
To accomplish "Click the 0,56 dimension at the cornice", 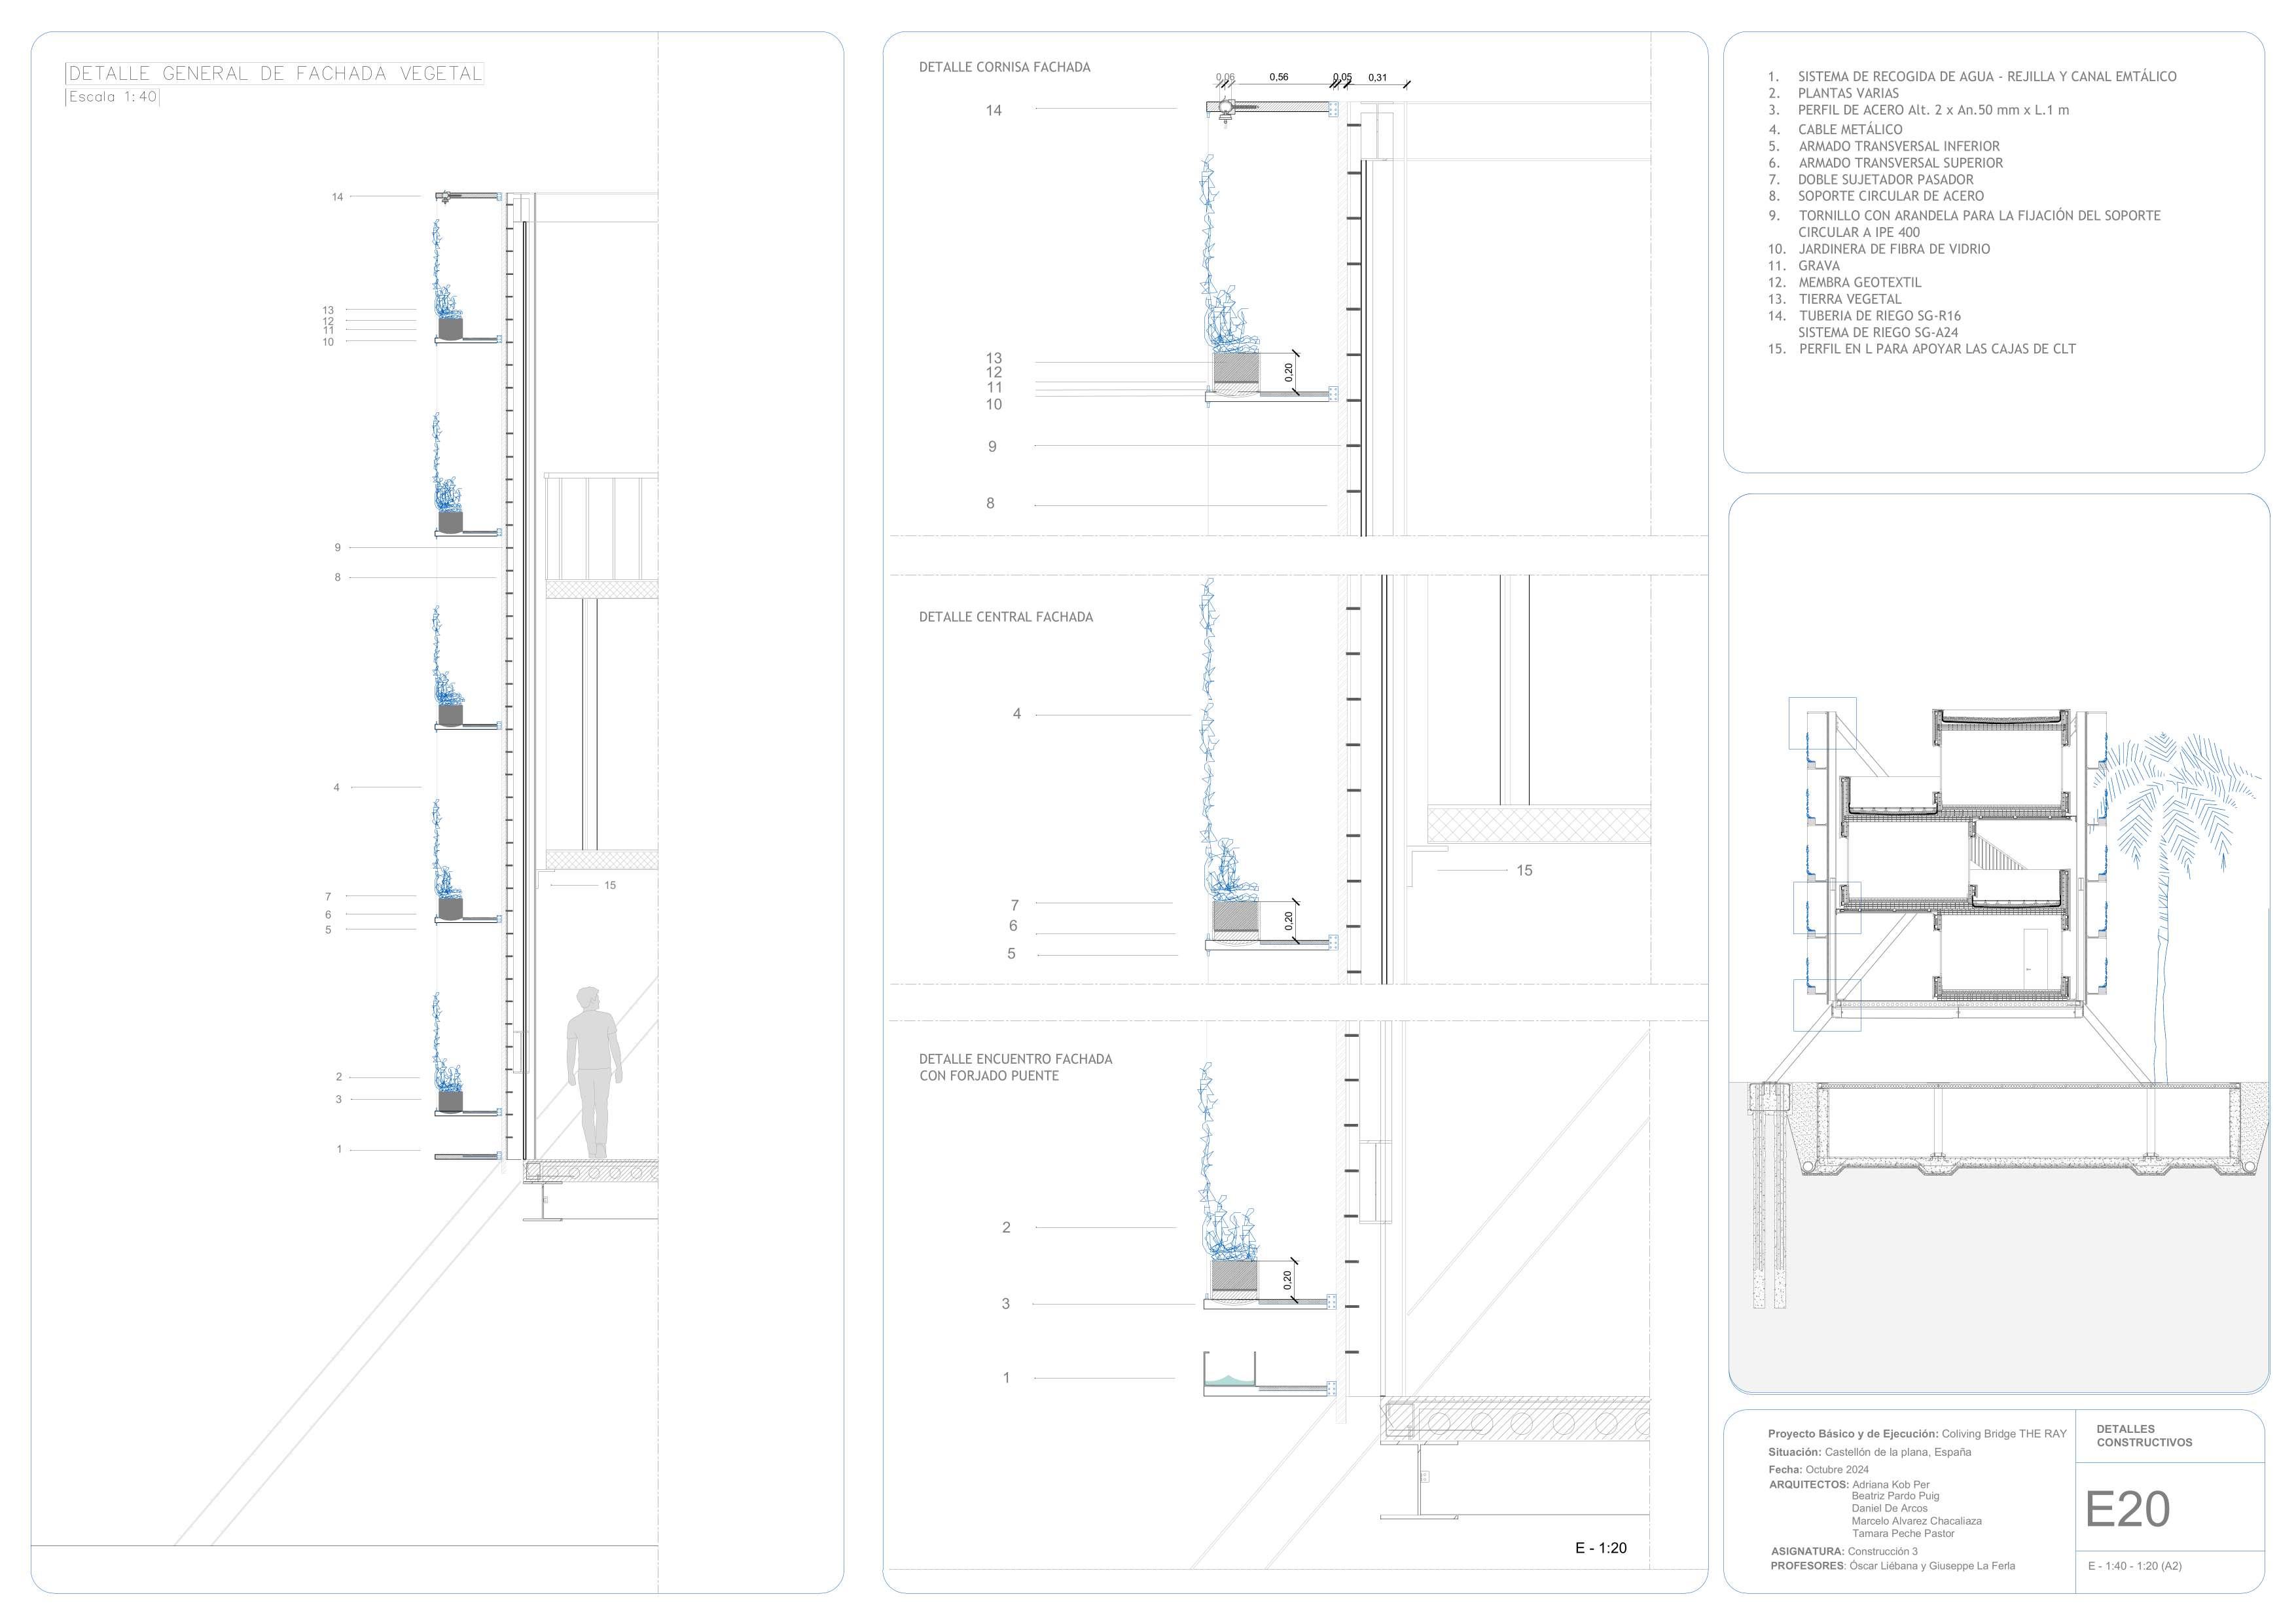I will click(1278, 77).
